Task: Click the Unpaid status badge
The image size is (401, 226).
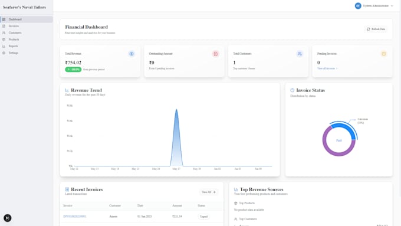Action: pyautogui.click(x=203, y=217)
